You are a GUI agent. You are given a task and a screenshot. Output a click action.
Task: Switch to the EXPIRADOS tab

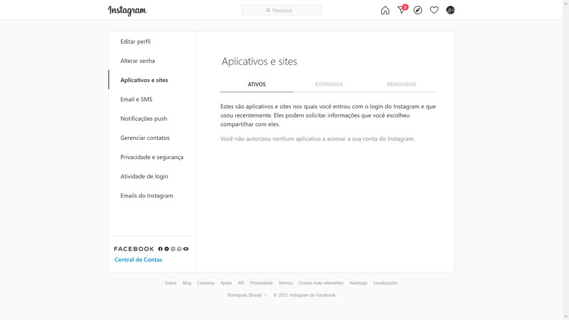329,84
